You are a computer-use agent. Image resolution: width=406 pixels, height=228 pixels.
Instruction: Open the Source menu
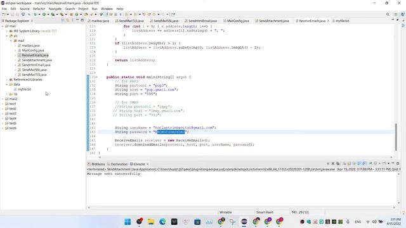(x=25, y=9)
